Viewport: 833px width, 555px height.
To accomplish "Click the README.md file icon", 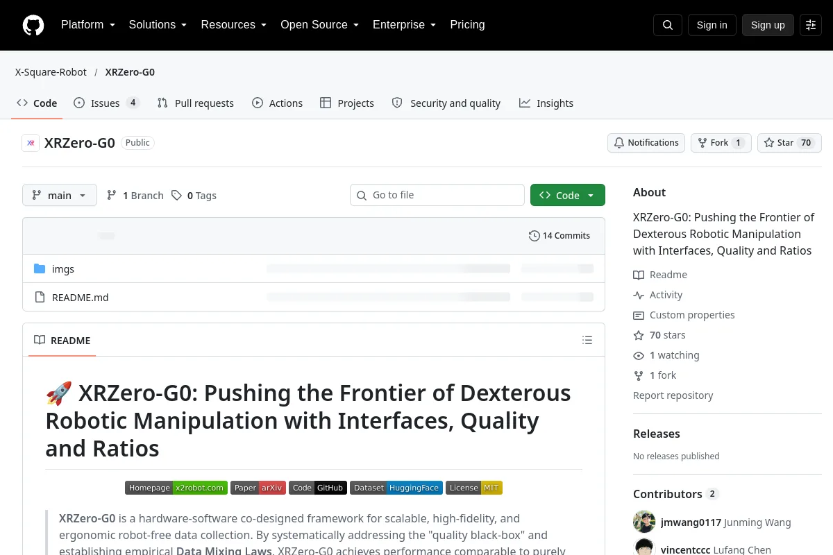I will pos(40,298).
